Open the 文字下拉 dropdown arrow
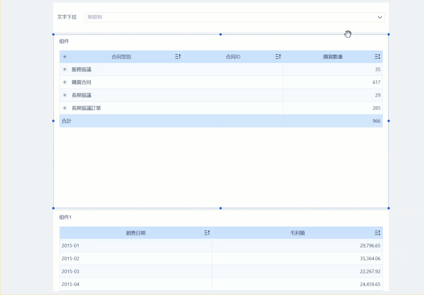Screen dimensions: 424x295 380,17
